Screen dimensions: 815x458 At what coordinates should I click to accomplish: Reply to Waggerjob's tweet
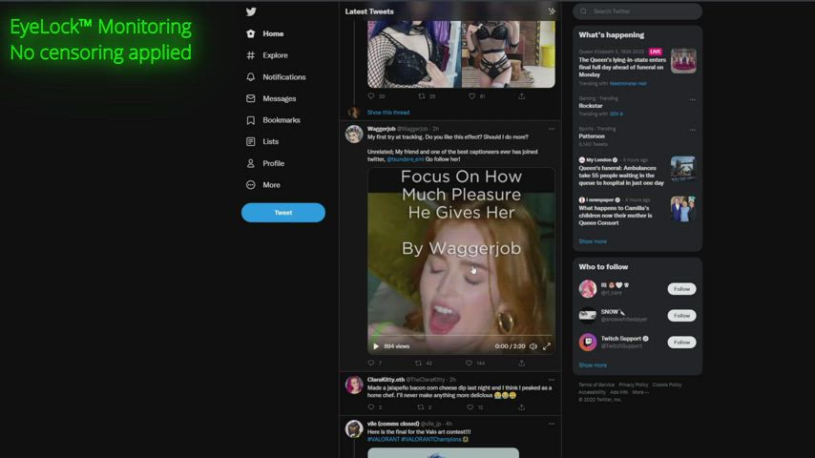point(371,363)
